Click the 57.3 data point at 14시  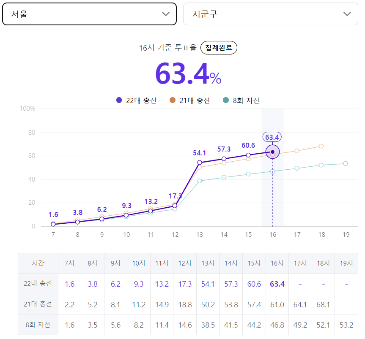224,159
